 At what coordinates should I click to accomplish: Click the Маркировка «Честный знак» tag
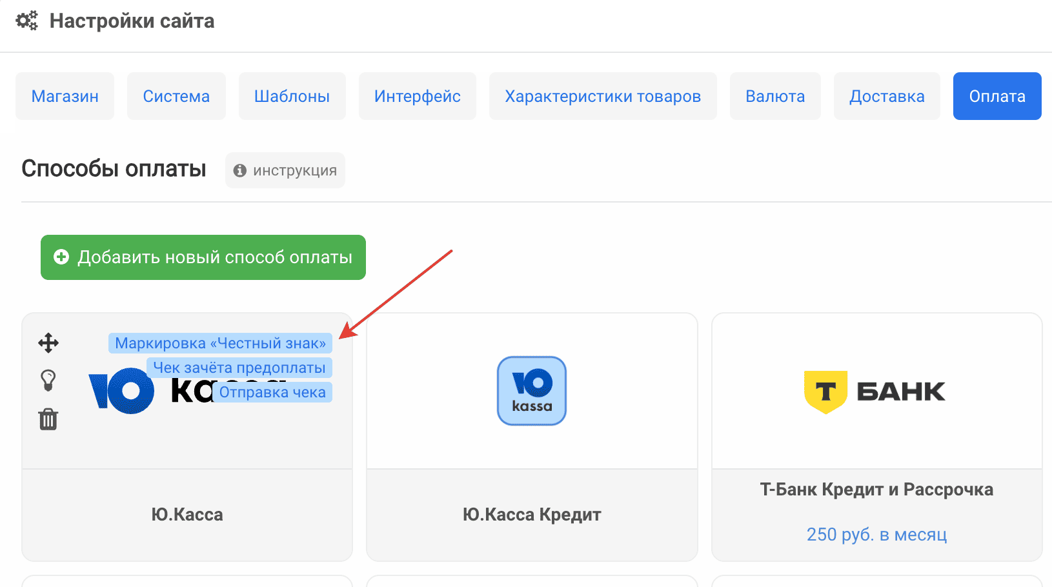point(221,343)
